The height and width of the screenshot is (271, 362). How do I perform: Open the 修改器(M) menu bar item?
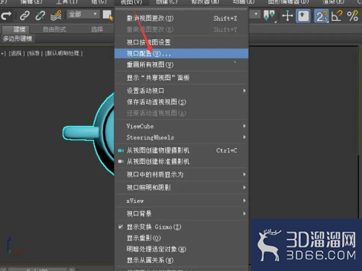coord(205,2)
